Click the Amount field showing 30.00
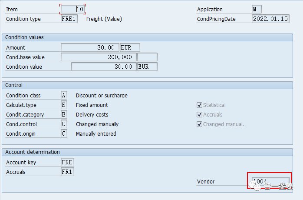The height and width of the screenshot is (200, 303). (90, 47)
